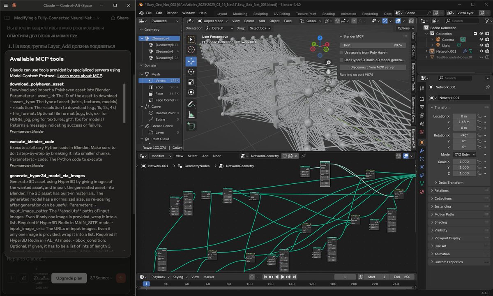The height and width of the screenshot is (296, 493).
Task: Toggle the Collection exclude checkbox in outliner
Action: 475,34
